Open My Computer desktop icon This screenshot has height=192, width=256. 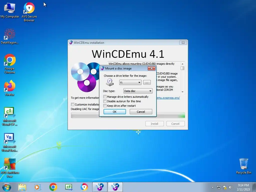click(10, 10)
